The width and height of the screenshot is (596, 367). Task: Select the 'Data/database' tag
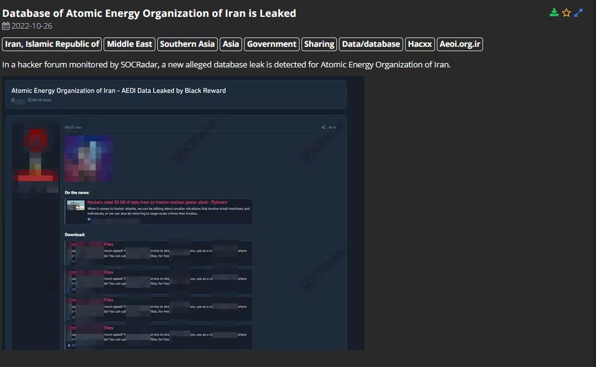pyautogui.click(x=371, y=44)
